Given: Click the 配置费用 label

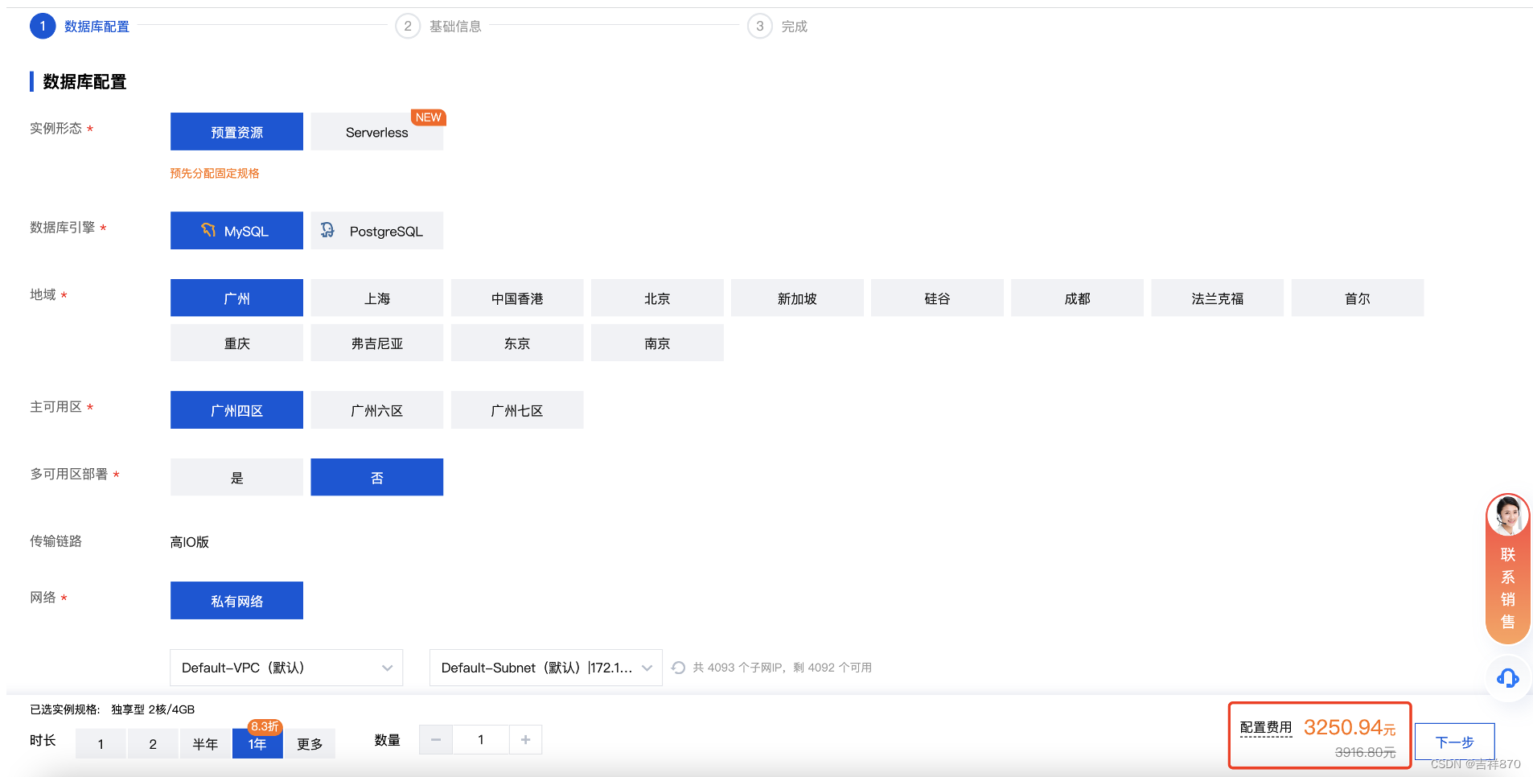Looking at the screenshot, I should [1266, 728].
